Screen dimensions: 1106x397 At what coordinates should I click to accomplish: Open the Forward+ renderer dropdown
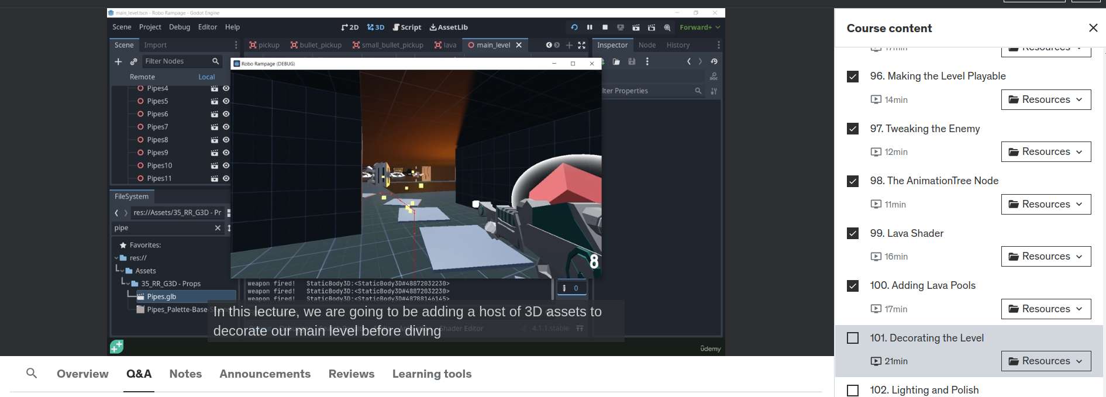click(x=700, y=27)
